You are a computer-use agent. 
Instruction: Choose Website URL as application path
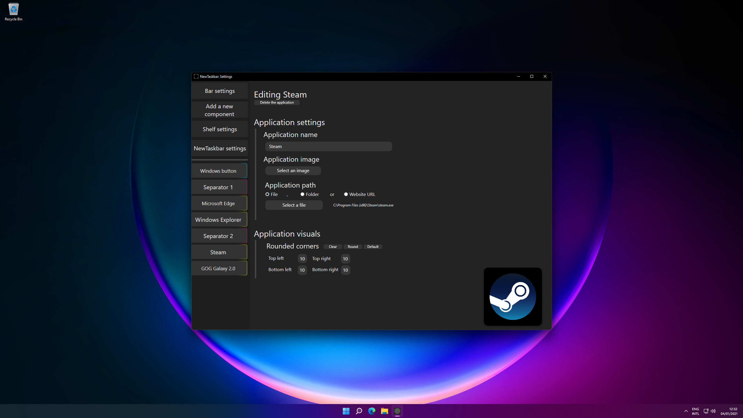[346, 194]
